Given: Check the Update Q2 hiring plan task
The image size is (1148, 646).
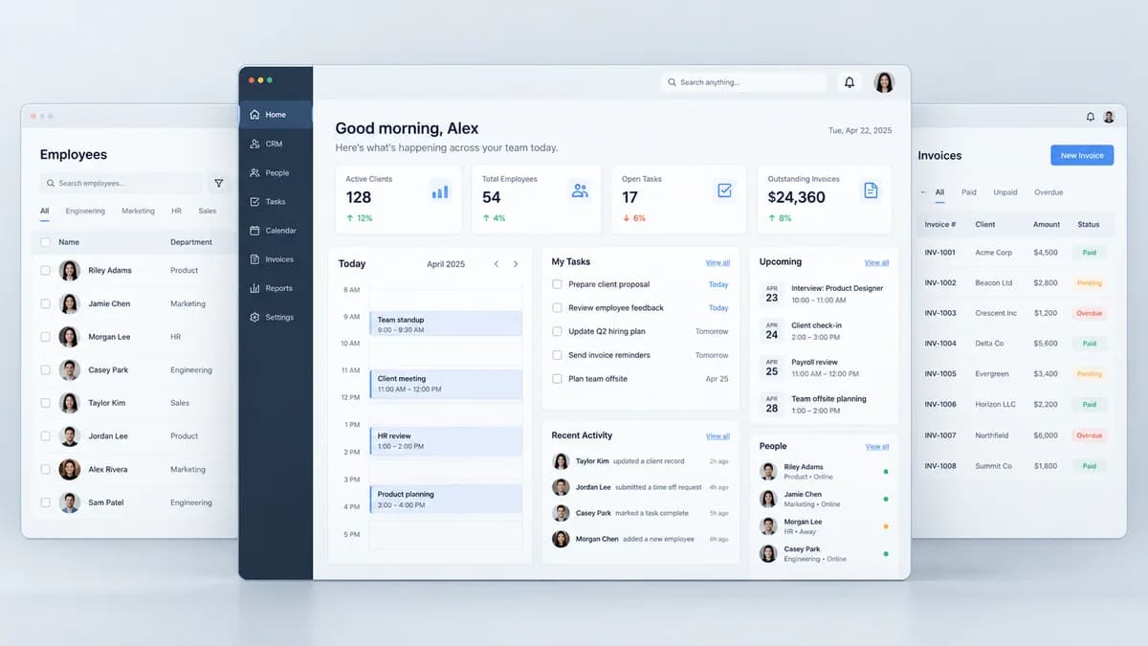Looking at the screenshot, I should 557,331.
